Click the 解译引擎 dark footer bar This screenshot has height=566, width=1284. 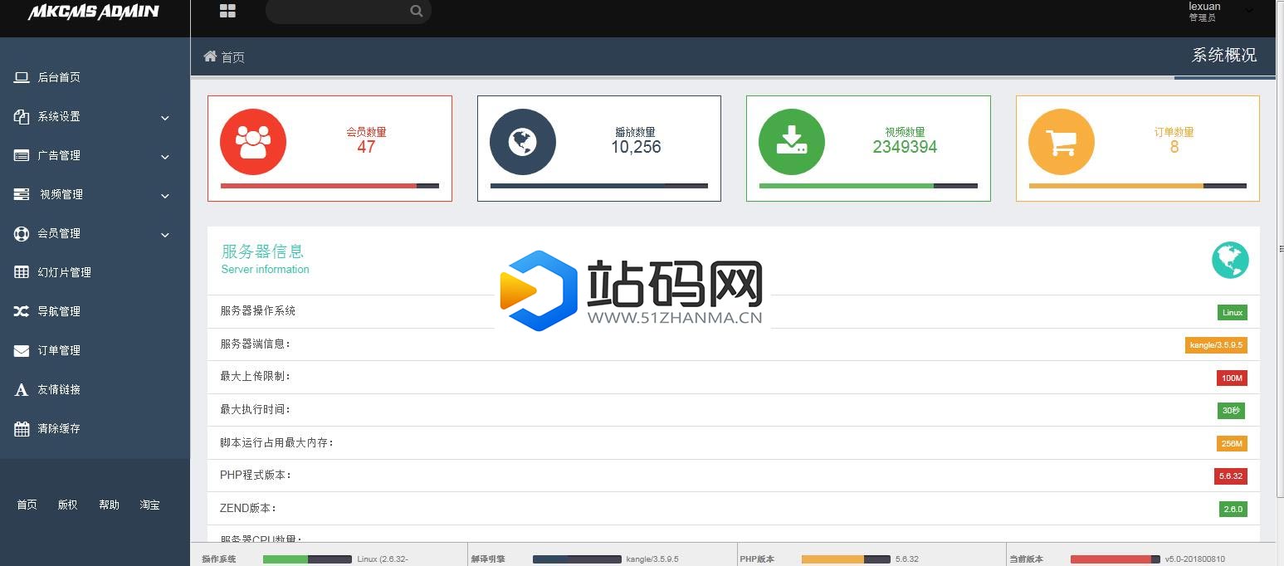point(577,559)
